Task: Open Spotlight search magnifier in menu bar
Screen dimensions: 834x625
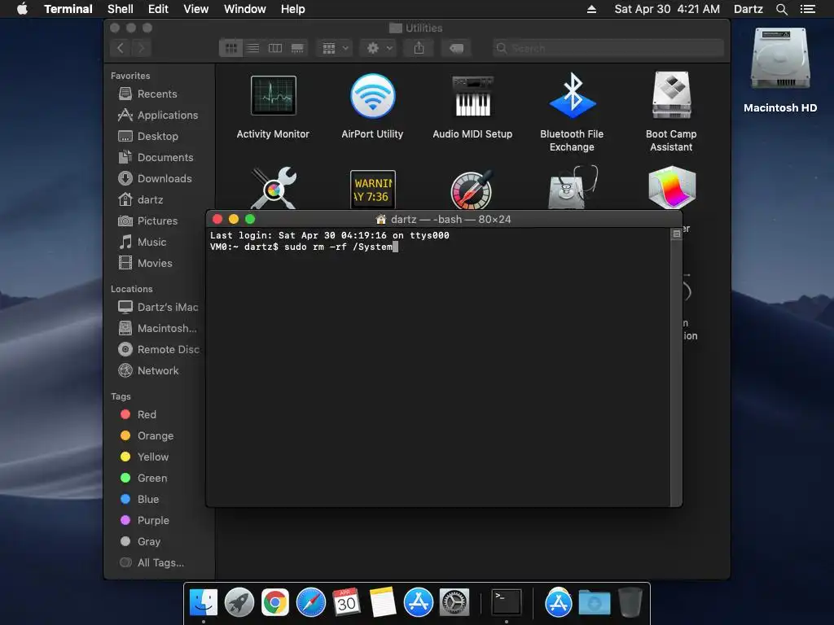Action: (x=781, y=9)
